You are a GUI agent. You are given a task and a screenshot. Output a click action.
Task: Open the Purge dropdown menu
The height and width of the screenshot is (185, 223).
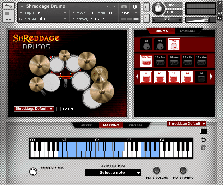(129, 13)
